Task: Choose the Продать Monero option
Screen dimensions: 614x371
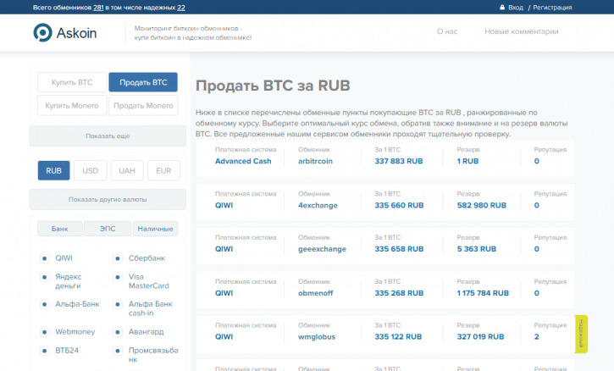Action: [143, 106]
